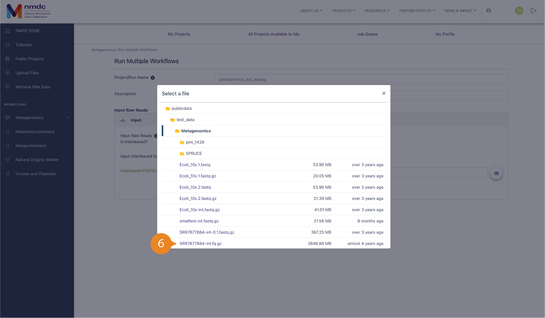Go to My Projects tab
This screenshot has width=545, height=318.
pyautogui.click(x=179, y=34)
